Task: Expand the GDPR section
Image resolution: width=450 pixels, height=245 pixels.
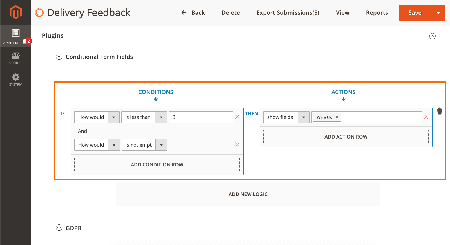Action: pyautogui.click(x=59, y=228)
